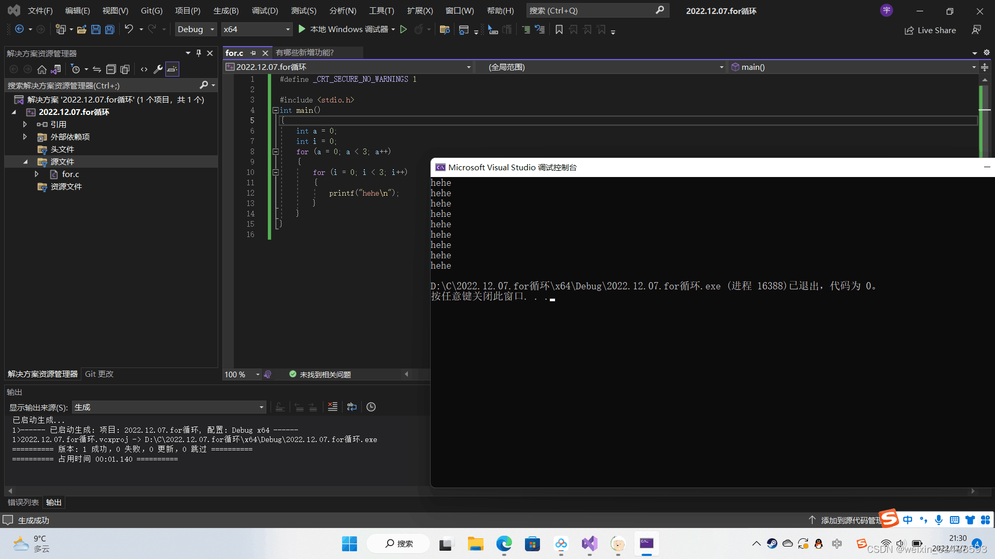995x559 pixels.
Task: Go to Solution Explorer home icon
Action: pos(42,69)
